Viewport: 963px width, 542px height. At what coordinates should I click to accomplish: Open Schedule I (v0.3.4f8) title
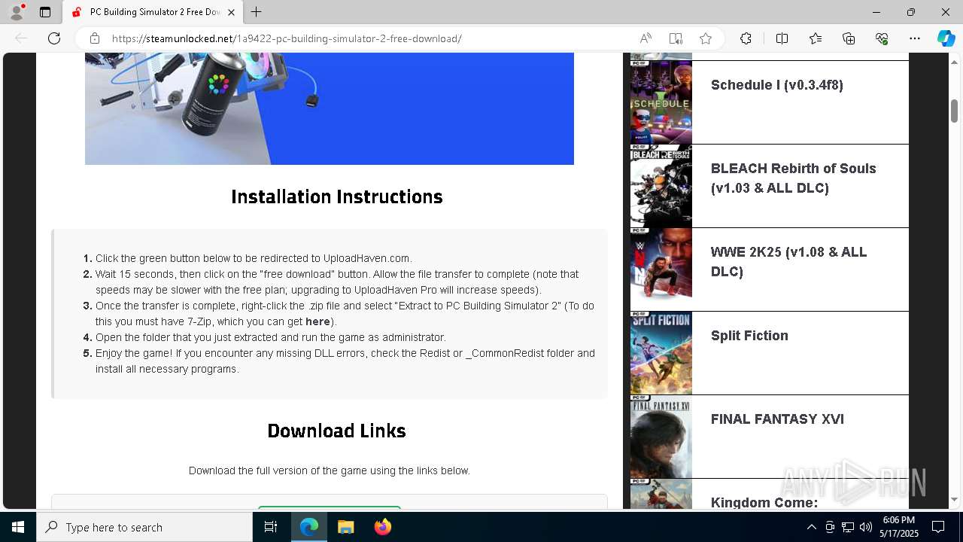pyautogui.click(x=776, y=85)
